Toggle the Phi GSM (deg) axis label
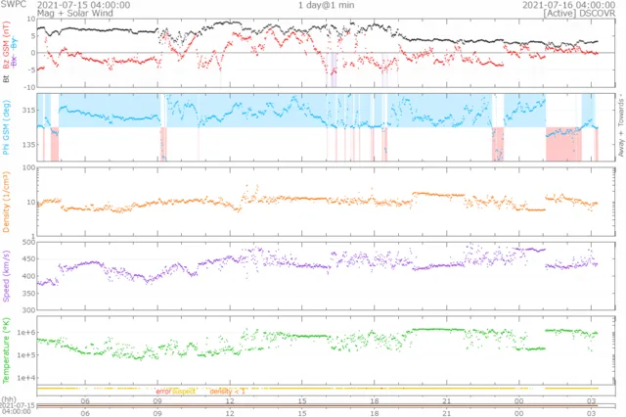Viewport: 626px width, 417px height. pos(6,127)
